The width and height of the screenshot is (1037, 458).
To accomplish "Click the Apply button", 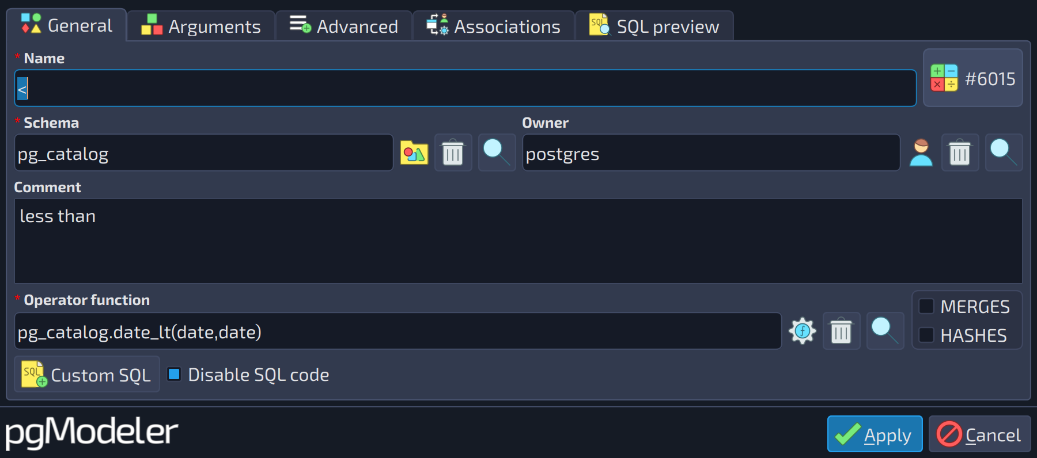I will pyautogui.click(x=875, y=434).
